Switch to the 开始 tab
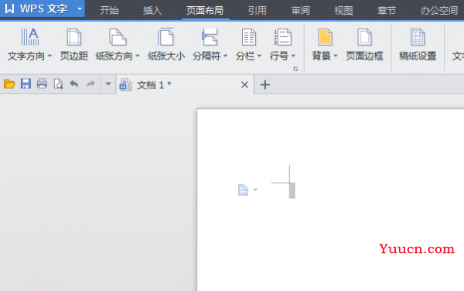Screen dimensions: 464x291 tap(109, 11)
